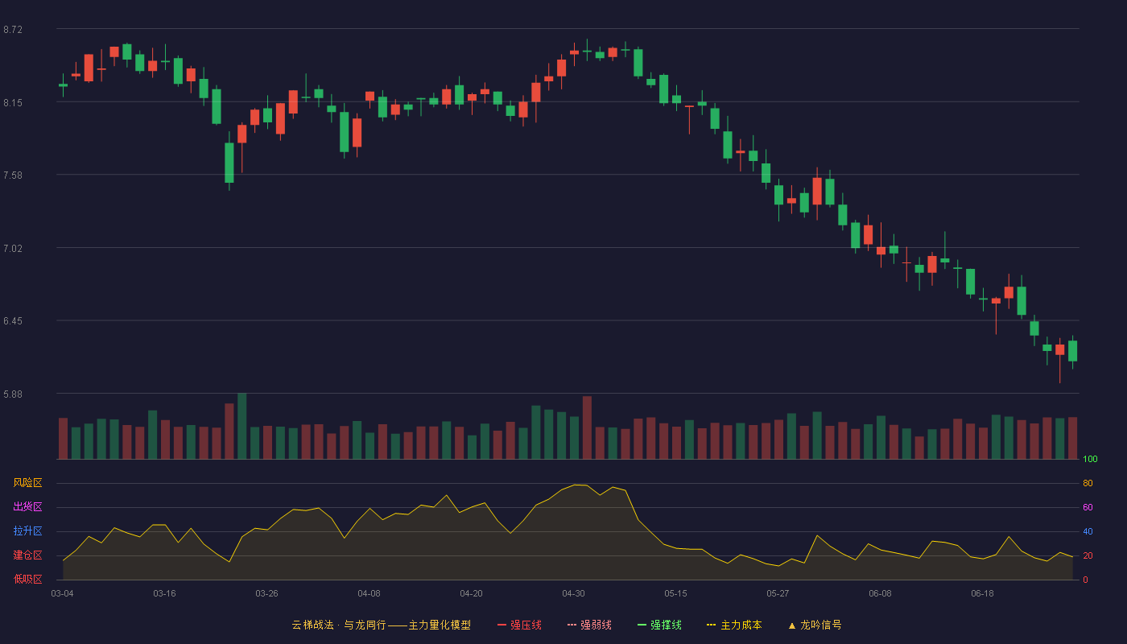
Task: Select the 拉升区 zone label
Action: (27, 531)
